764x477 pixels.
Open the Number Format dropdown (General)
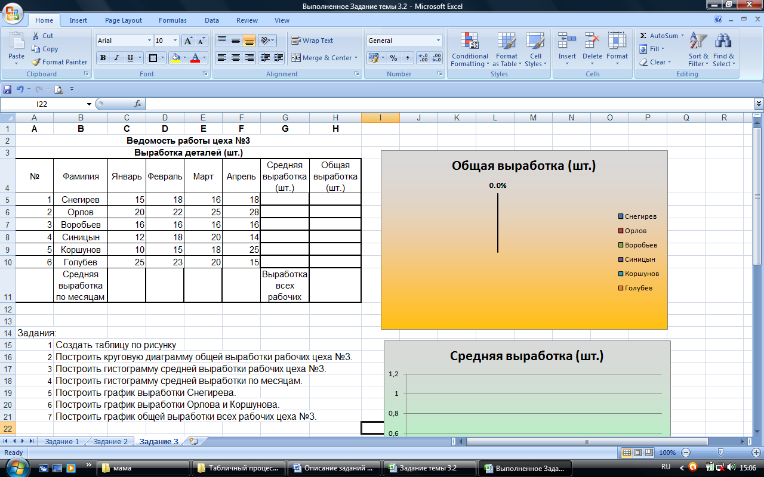438,41
